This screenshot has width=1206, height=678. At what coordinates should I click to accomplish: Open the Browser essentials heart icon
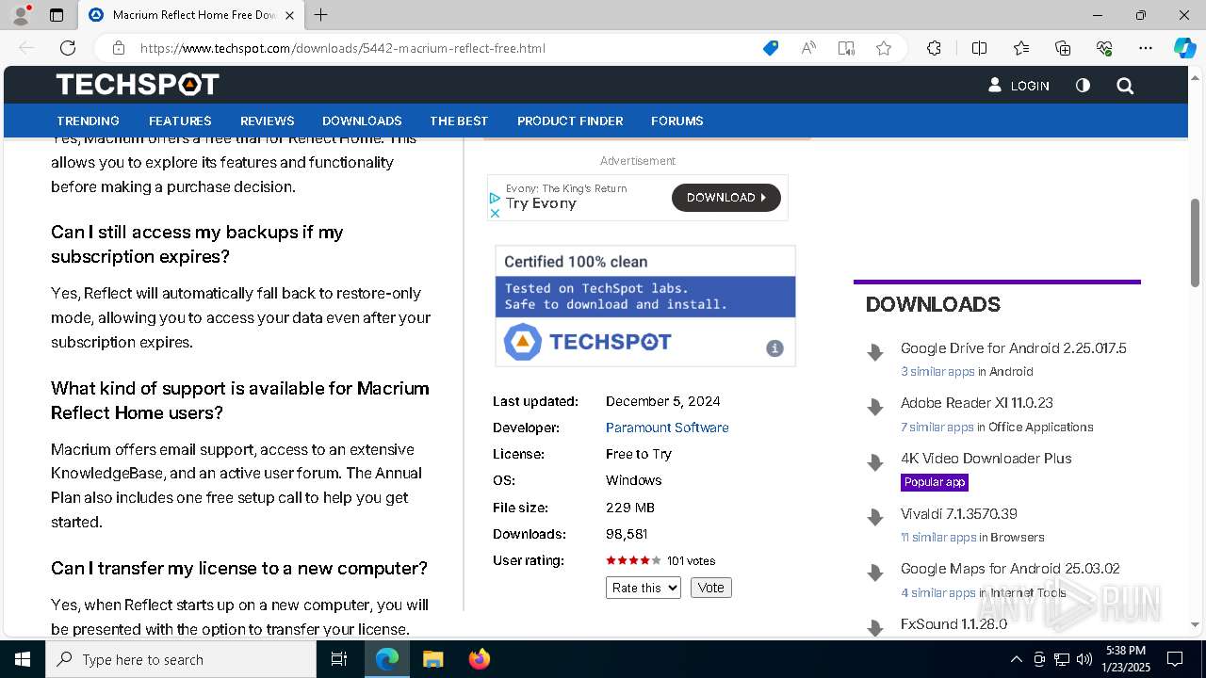tap(1104, 48)
